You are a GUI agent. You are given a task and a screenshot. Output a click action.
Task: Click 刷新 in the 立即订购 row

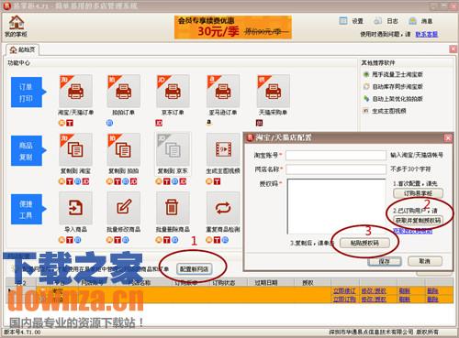(405, 300)
